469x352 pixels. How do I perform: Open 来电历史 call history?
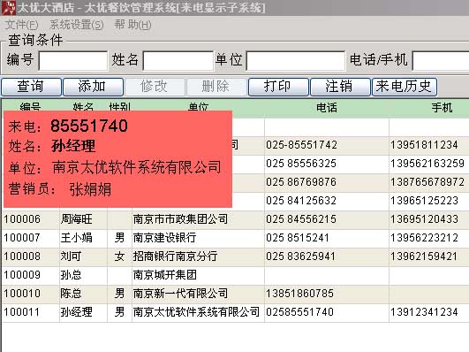pyautogui.click(x=405, y=87)
